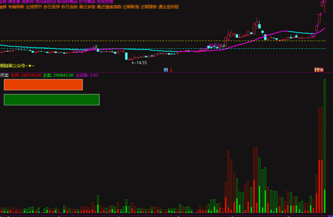Screen dimensions: 333x217
Task: Click the 昨日连板 tag
Action: (69, 7)
